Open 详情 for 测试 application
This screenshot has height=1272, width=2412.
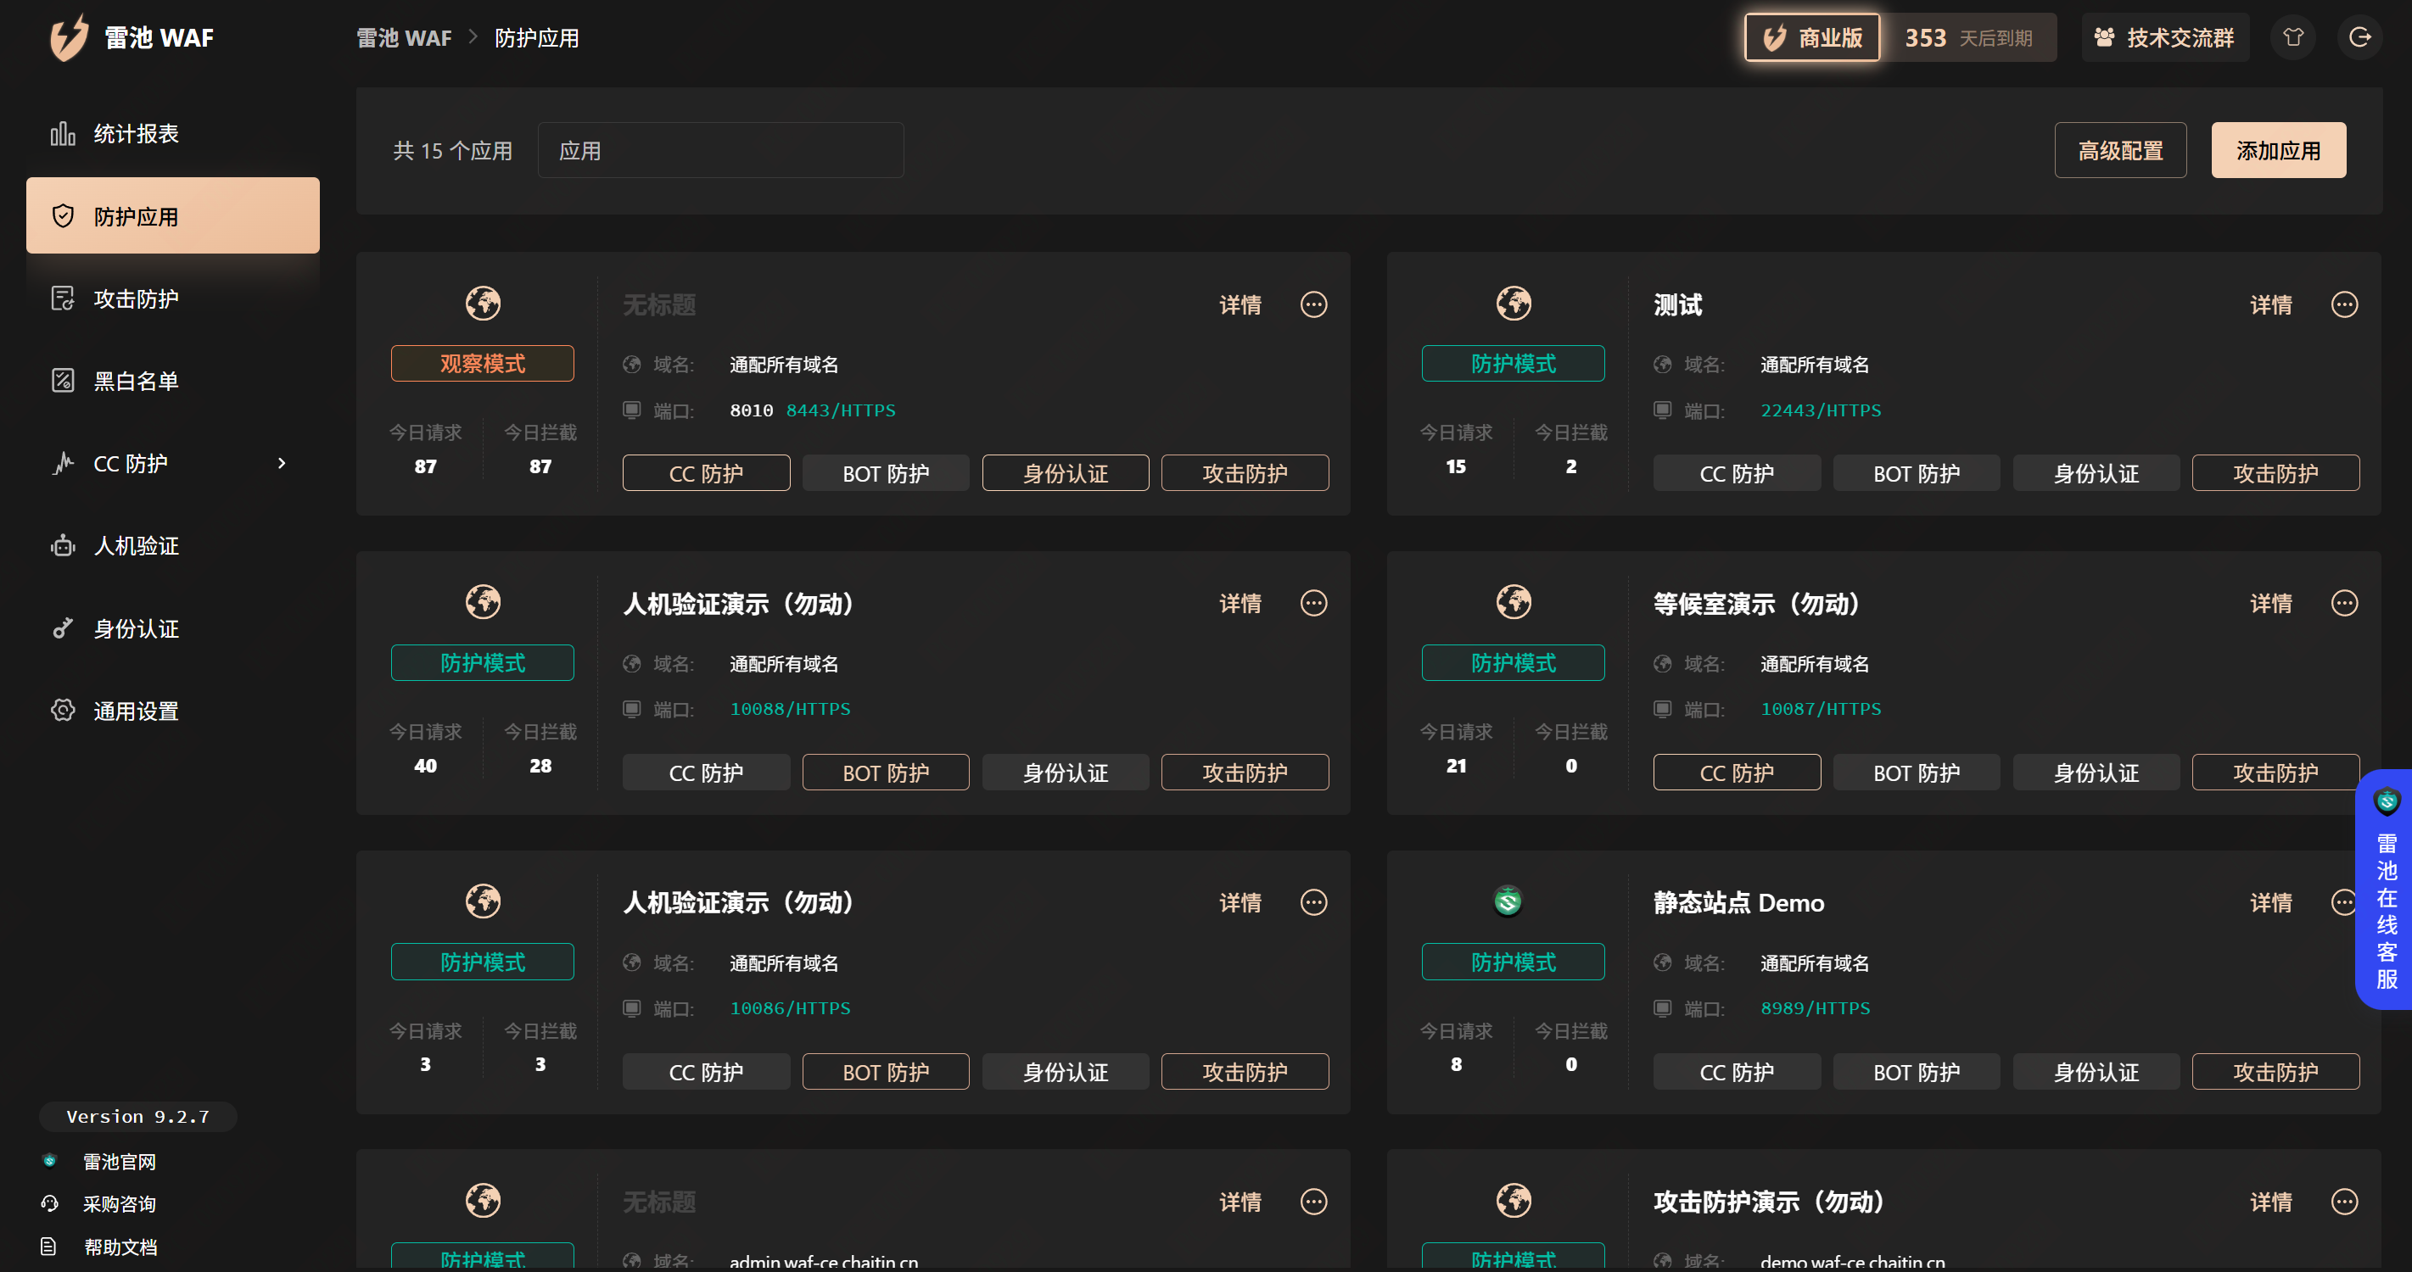click(x=2269, y=304)
